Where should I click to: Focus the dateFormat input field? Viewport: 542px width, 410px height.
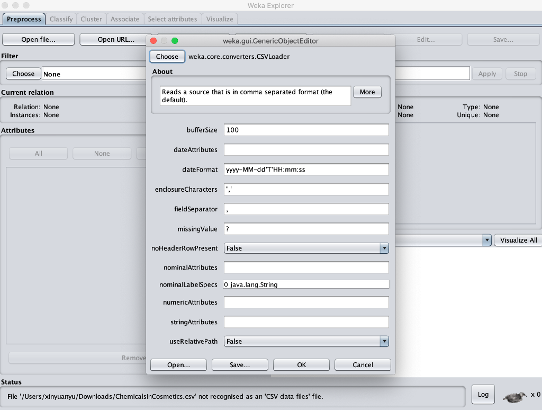pos(306,169)
